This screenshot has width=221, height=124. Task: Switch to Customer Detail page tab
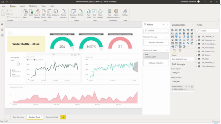click(51, 117)
